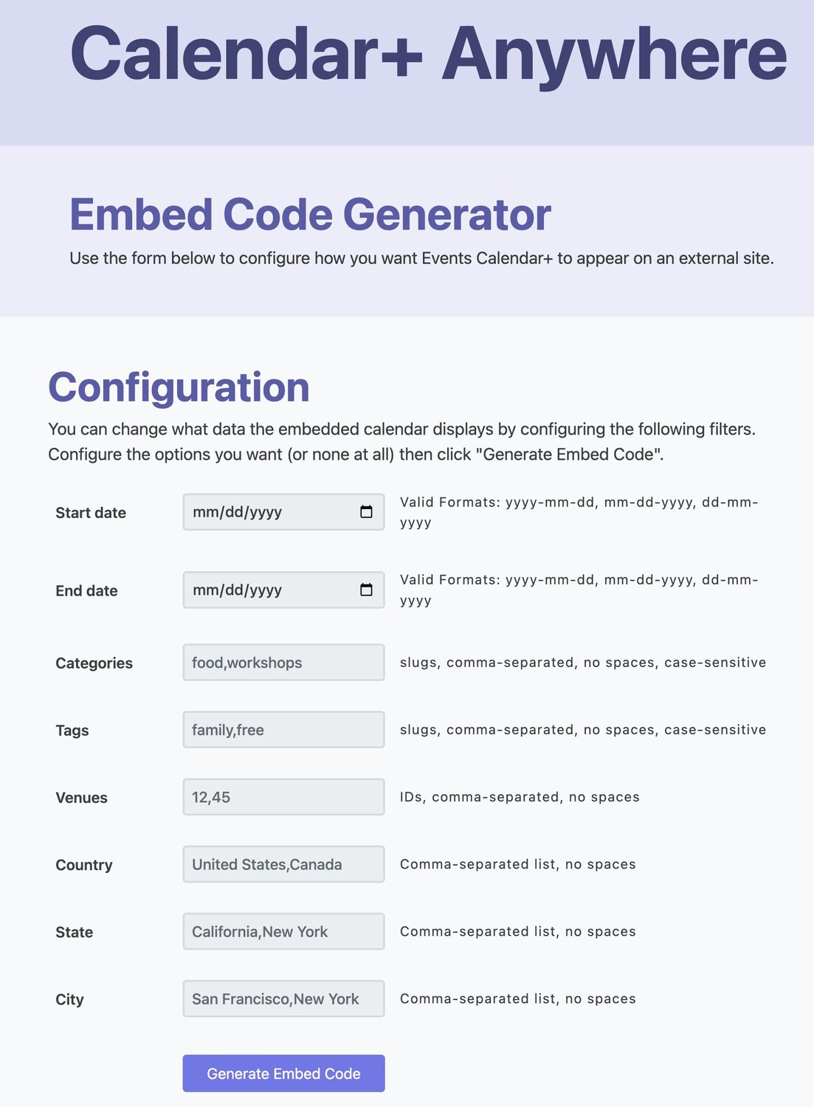This screenshot has height=1107, width=814.
Task: Click the Start date label
Action: (91, 513)
